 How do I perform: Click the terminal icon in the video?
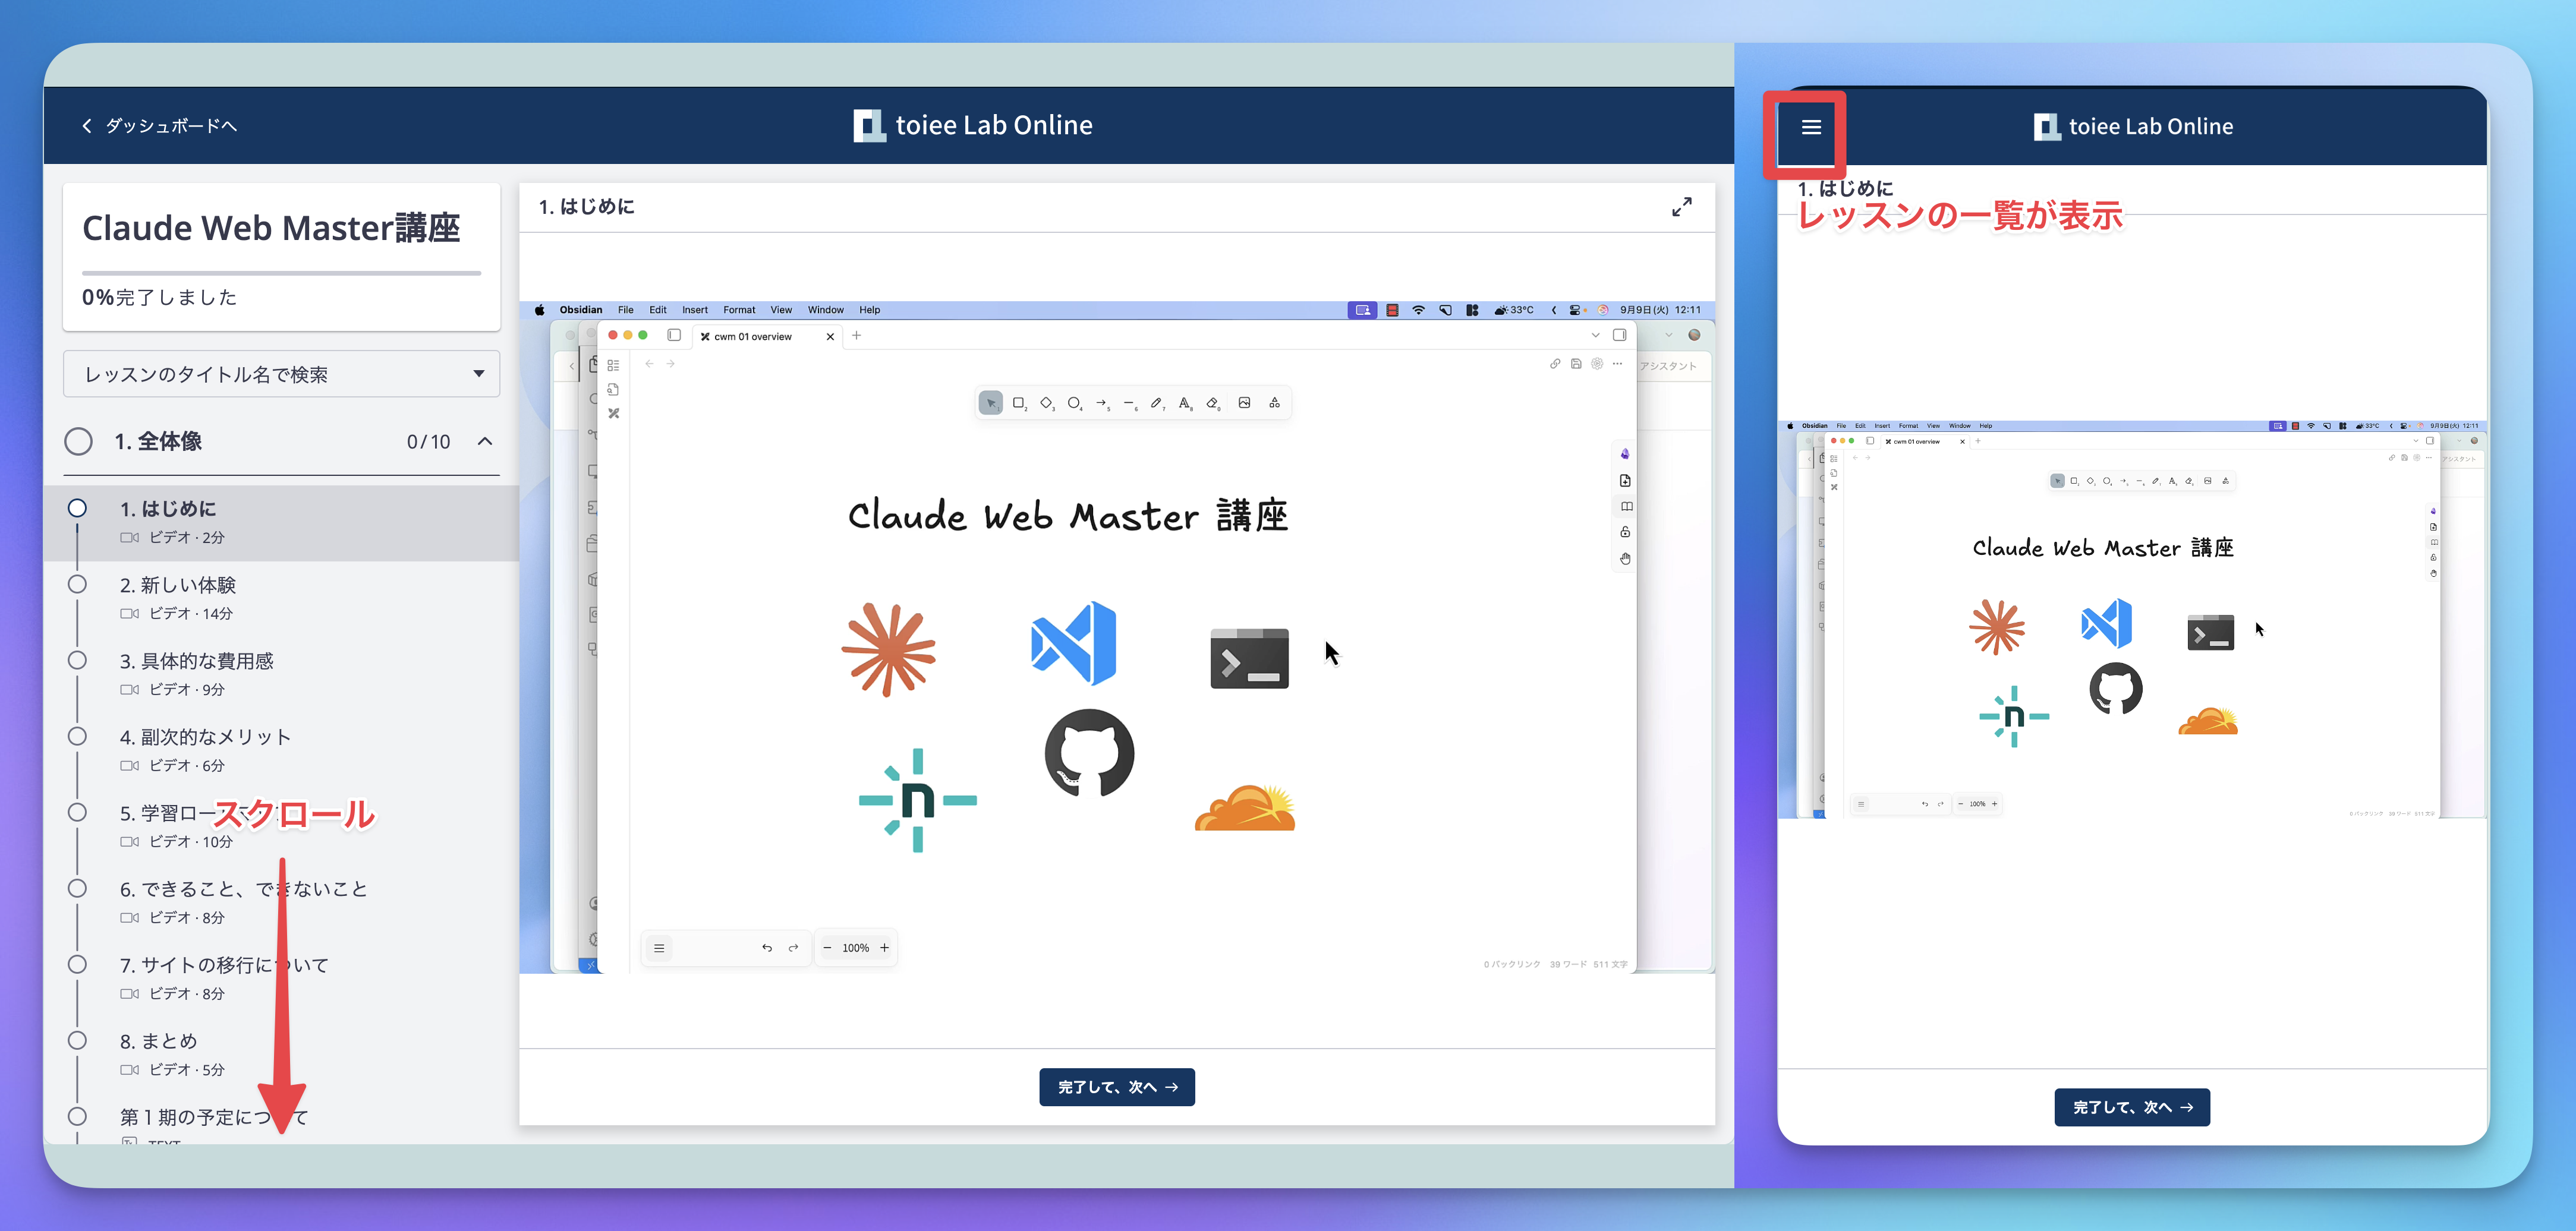pyautogui.click(x=1249, y=658)
